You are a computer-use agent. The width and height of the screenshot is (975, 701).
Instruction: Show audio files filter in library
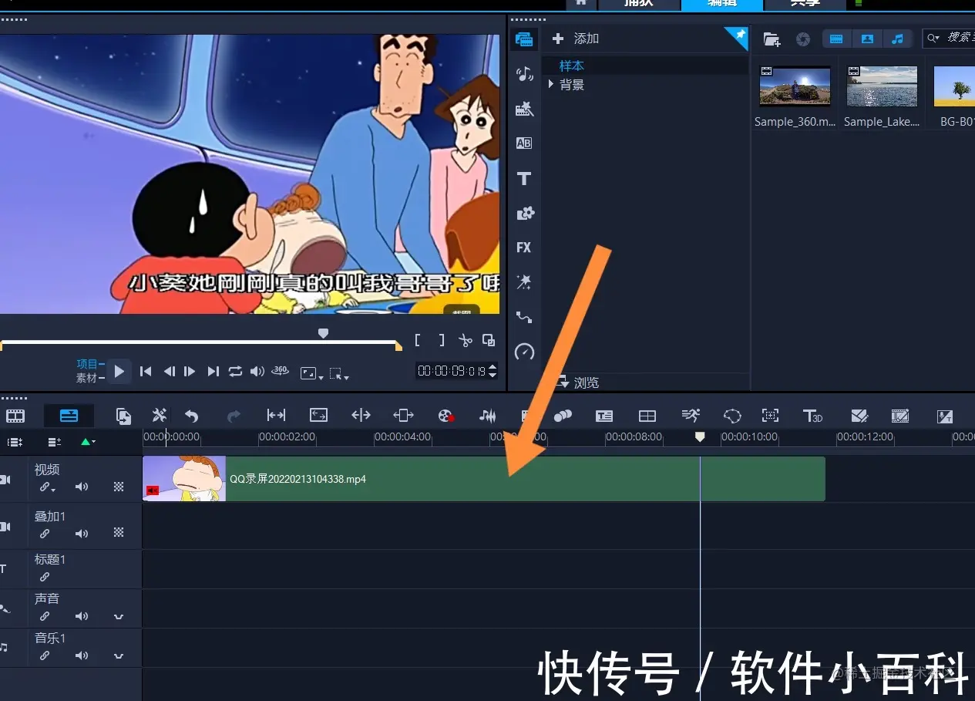click(897, 39)
